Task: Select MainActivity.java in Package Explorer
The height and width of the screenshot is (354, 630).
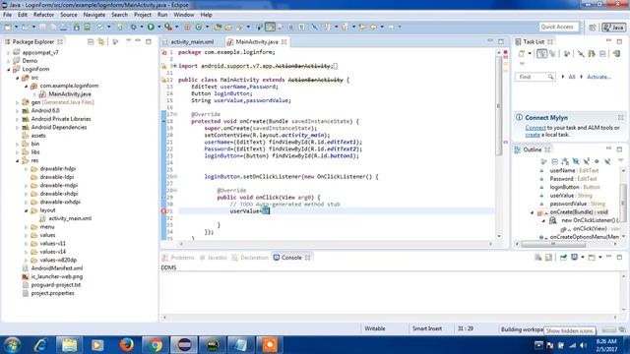Action: coord(70,94)
